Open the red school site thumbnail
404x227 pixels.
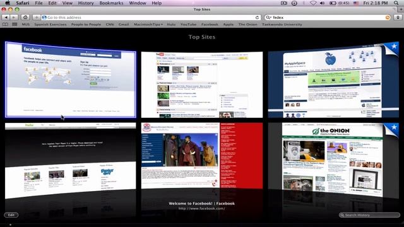[x=202, y=156]
